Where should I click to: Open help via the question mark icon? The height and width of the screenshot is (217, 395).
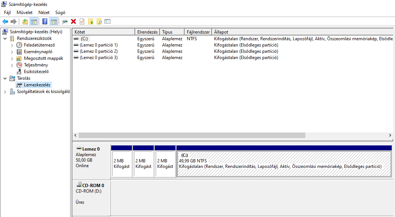coord(45,22)
